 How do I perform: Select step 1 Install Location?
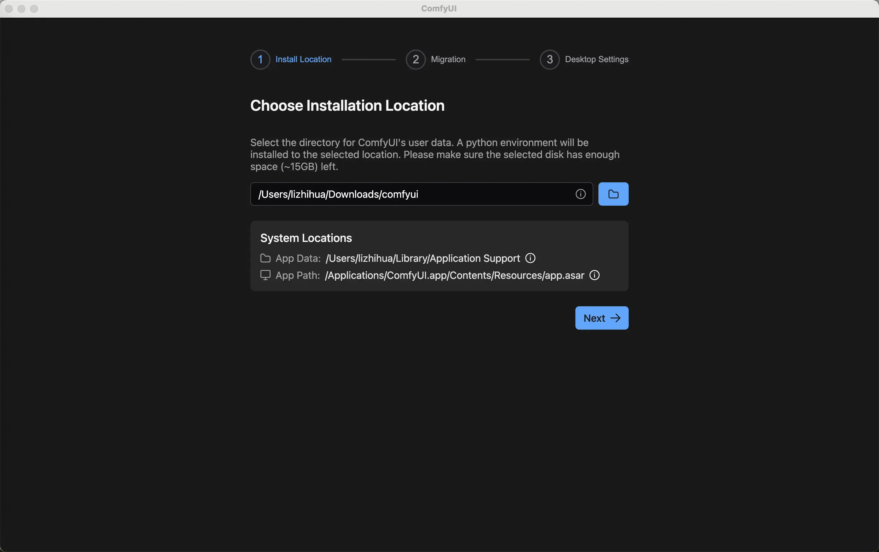click(291, 59)
